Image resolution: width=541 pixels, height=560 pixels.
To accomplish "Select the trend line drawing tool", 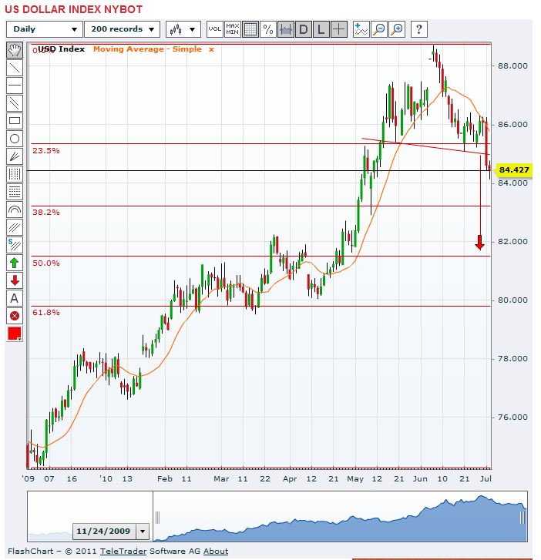I will (15, 68).
